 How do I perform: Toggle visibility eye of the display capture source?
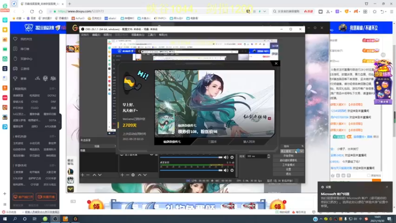click(151, 154)
